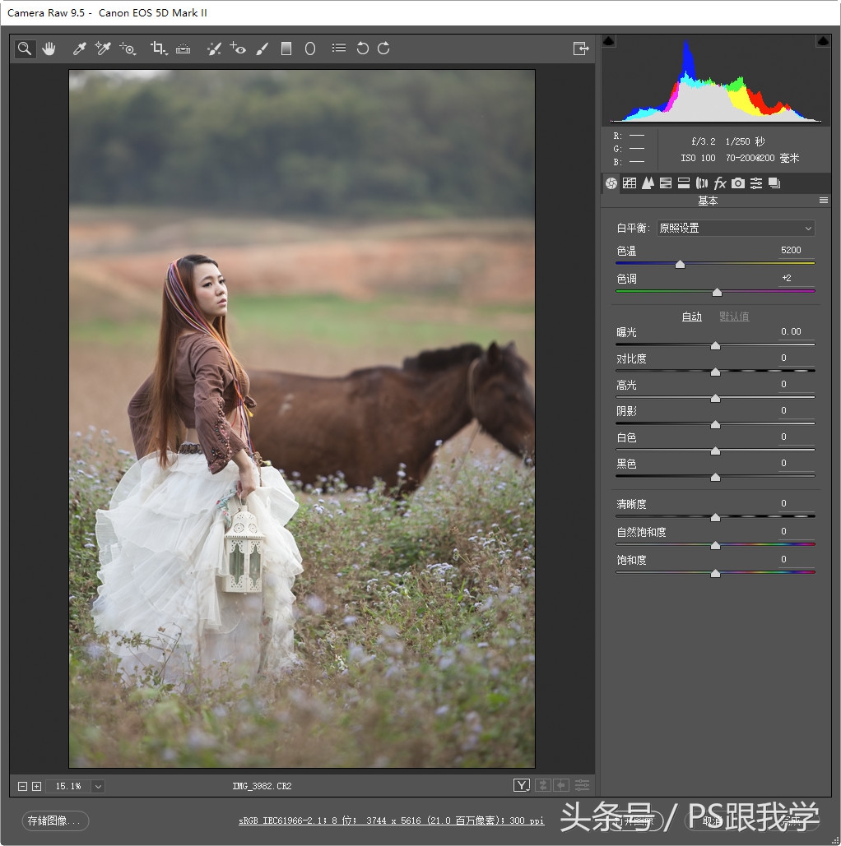Open the 白平衡 (White Balance) dropdown
841x846 pixels.
[x=735, y=228]
